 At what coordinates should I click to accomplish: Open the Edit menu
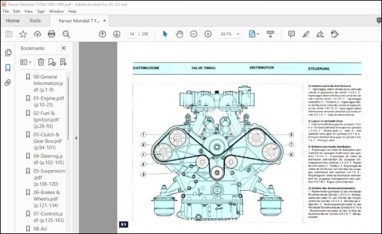click(x=17, y=11)
